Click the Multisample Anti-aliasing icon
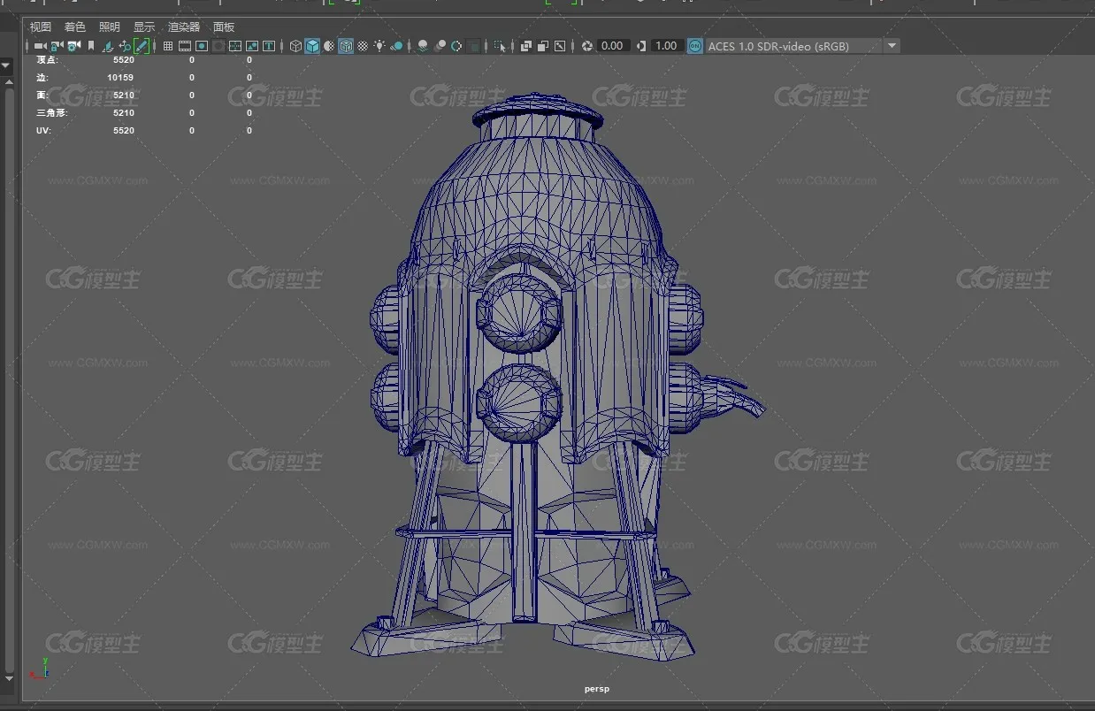This screenshot has height=711, width=1095. tap(456, 46)
